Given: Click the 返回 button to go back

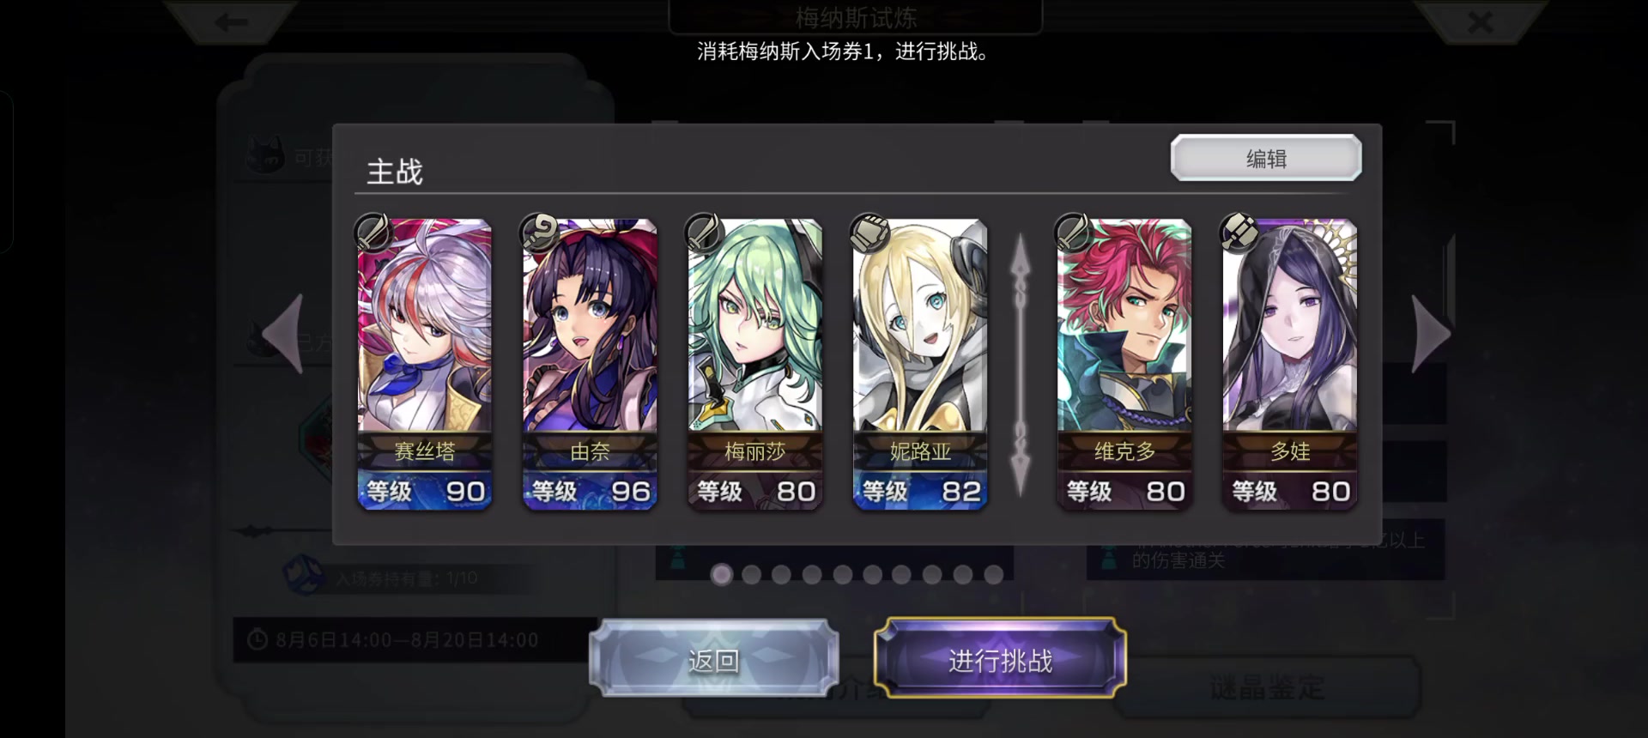Looking at the screenshot, I should [713, 659].
